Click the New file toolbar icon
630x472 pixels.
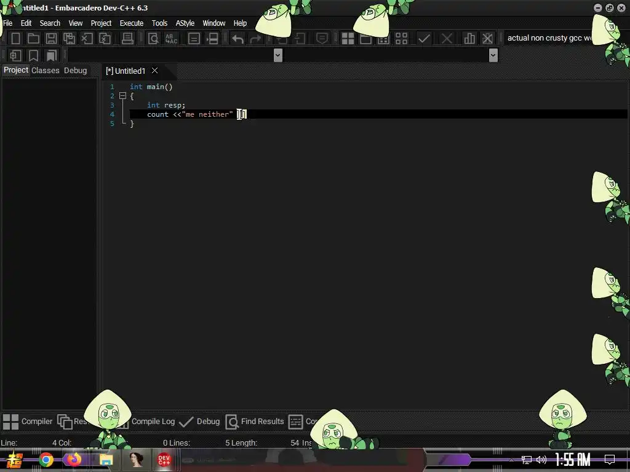point(15,39)
